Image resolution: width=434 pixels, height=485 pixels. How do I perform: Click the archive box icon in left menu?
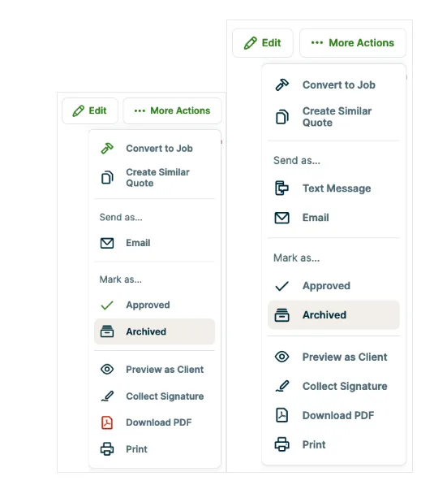pyautogui.click(x=107, y=331)
